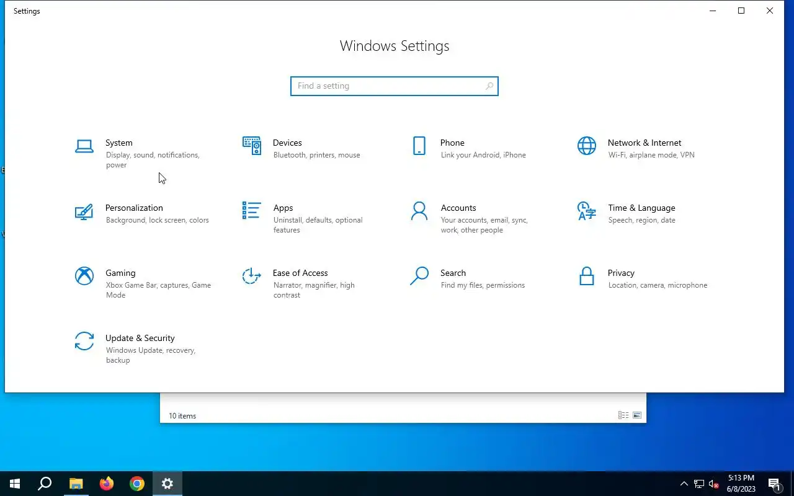
Task: Open the Search magnifier category icon
Action: tap(419, 276)
